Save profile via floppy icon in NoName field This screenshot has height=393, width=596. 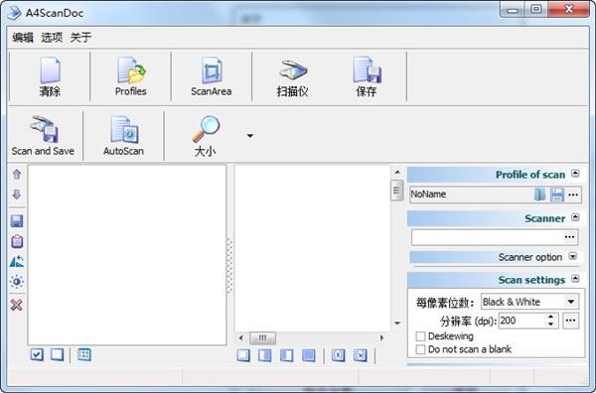(557, 195)
